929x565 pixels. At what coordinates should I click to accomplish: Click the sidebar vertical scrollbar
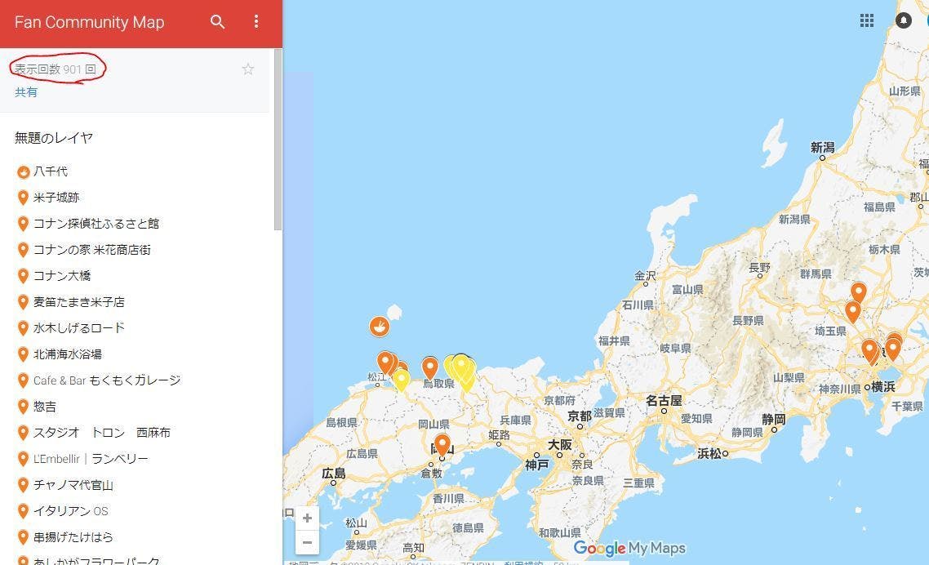click(x=278, y=140)
